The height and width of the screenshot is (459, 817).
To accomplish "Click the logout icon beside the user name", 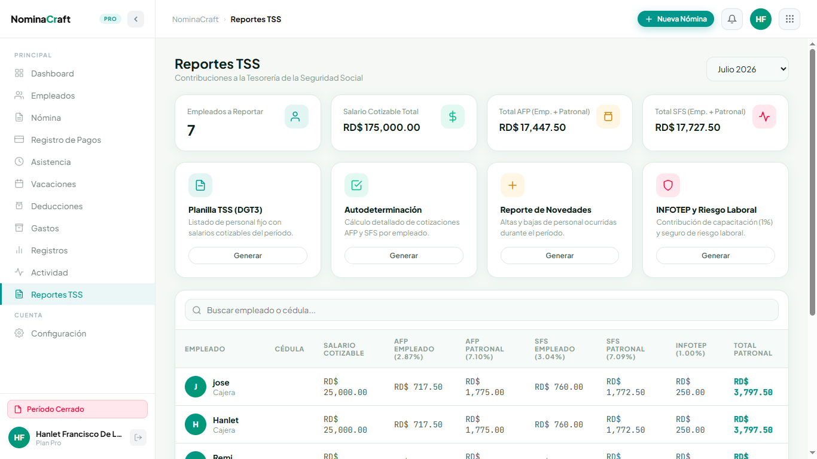I will (x=138, y=437).
